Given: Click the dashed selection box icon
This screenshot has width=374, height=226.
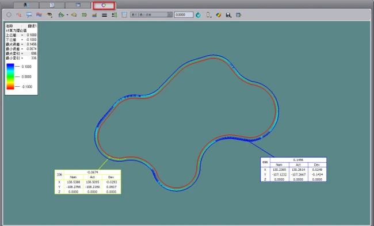Looking at the screenshot, I should [x=124, y=15].
